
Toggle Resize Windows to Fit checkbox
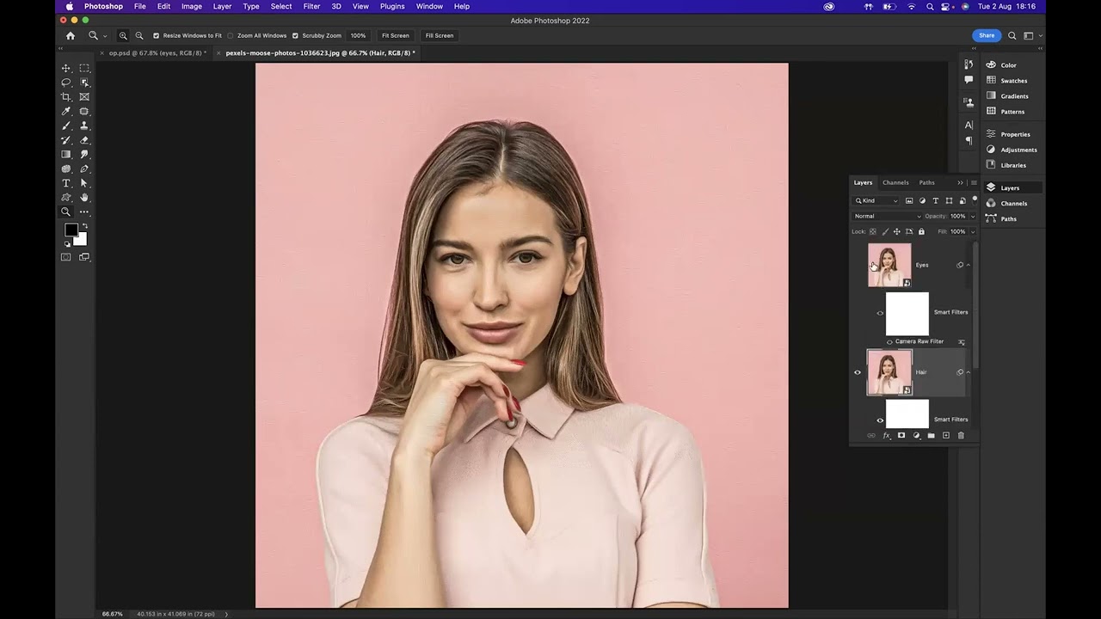pos(156,35)
